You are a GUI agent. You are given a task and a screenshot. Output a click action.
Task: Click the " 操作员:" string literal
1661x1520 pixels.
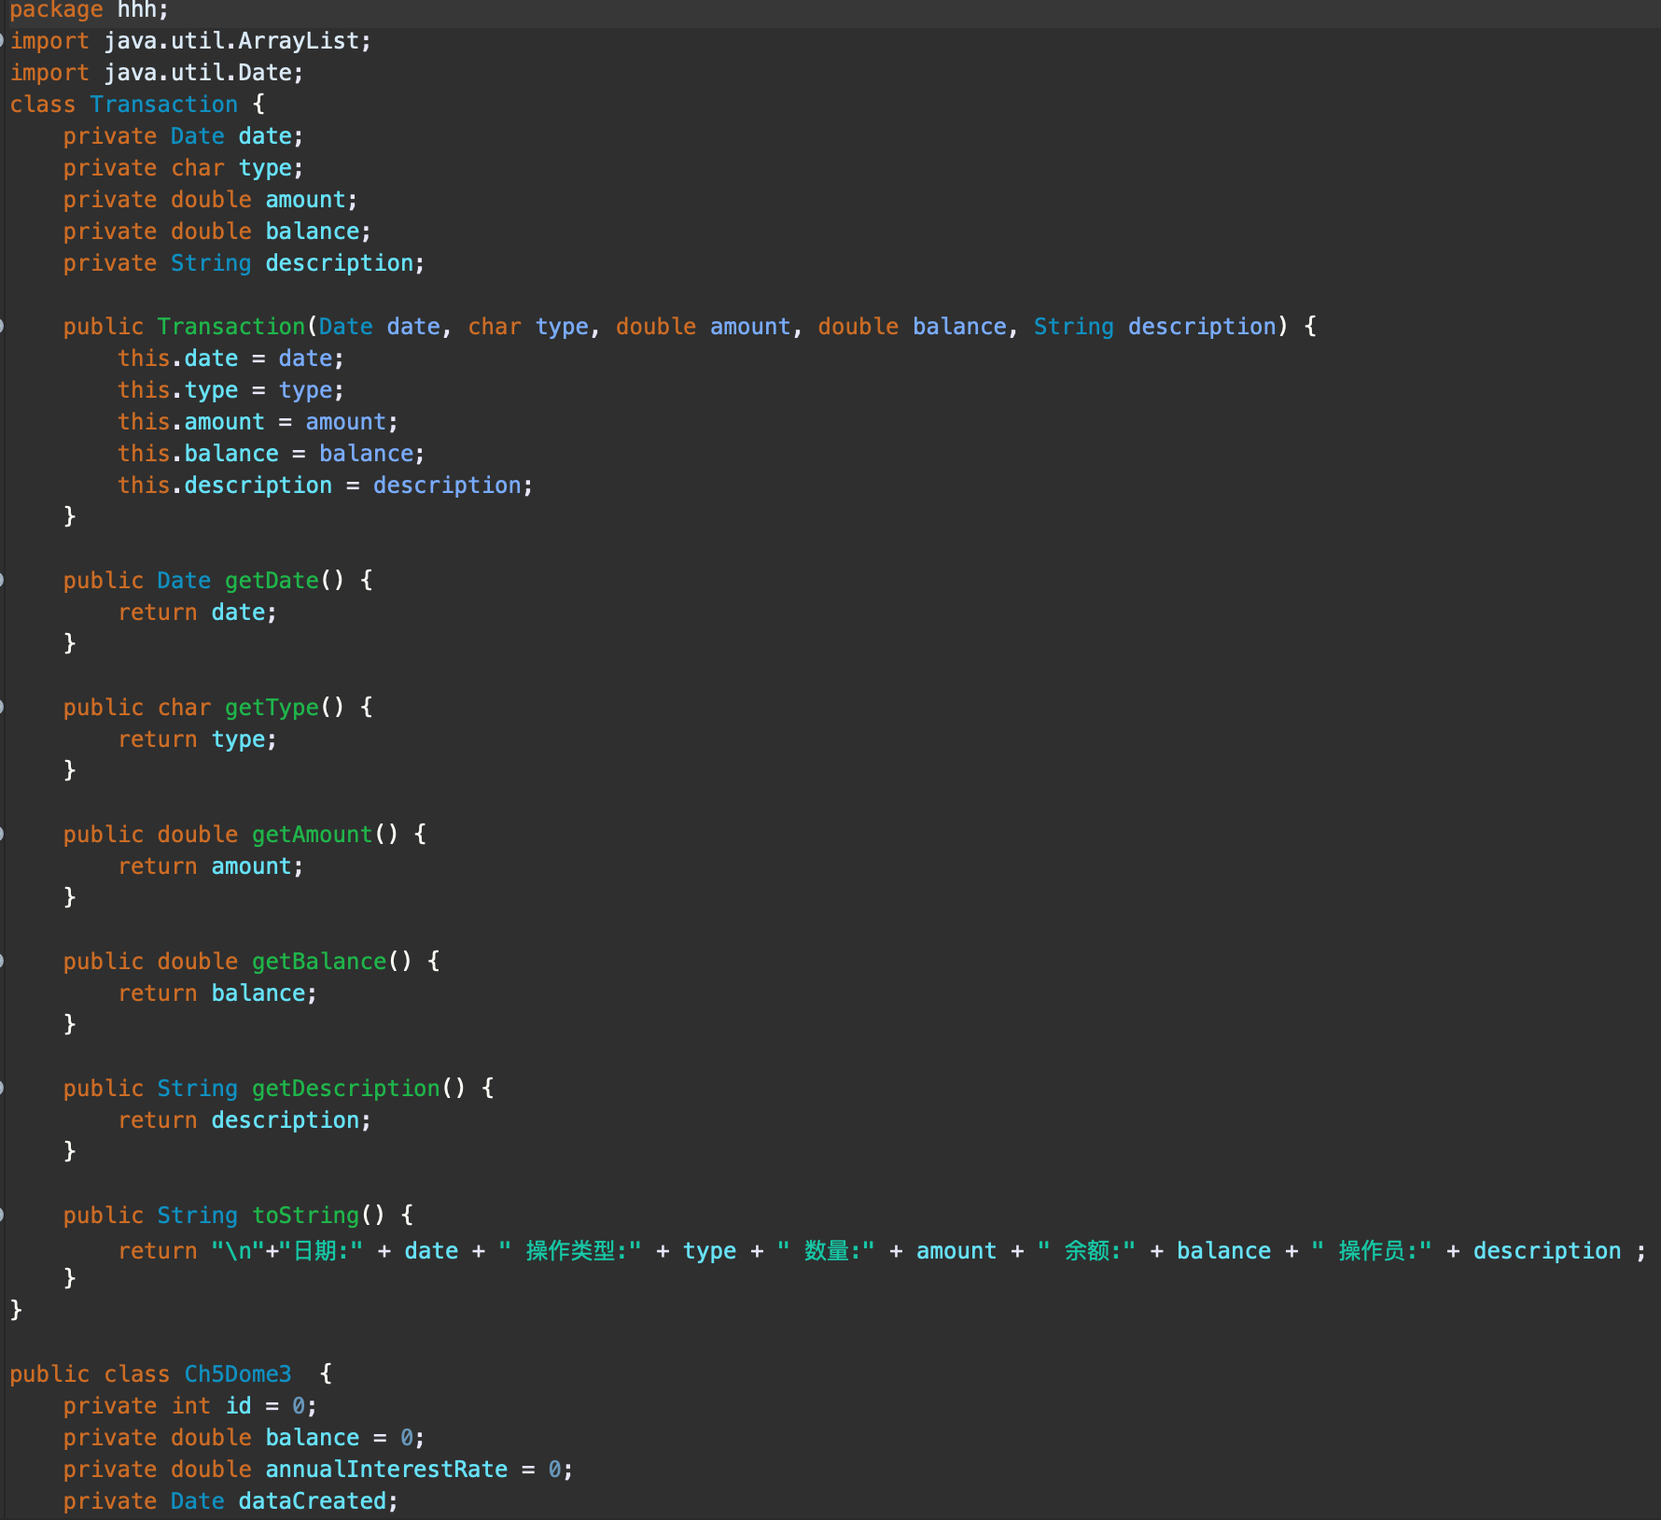pyautogui.click(x=1372, y=1251)
